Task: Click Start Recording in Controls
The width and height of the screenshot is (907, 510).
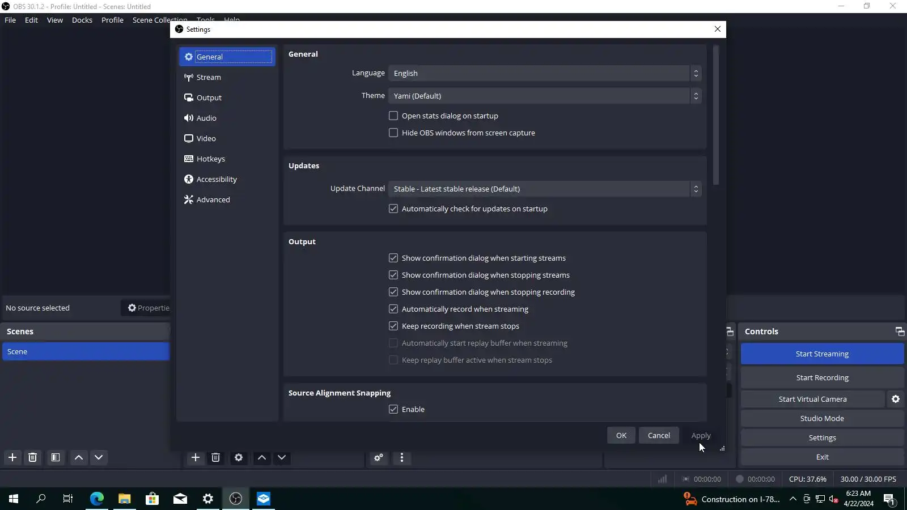Action: click(x=822, y=377)
